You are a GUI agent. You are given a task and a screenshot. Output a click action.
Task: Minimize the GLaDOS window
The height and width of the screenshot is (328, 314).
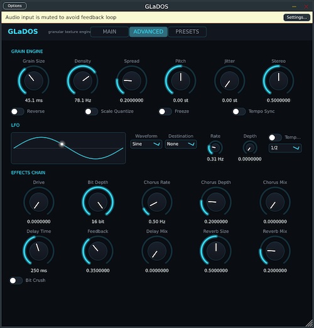tap(294, 7)
